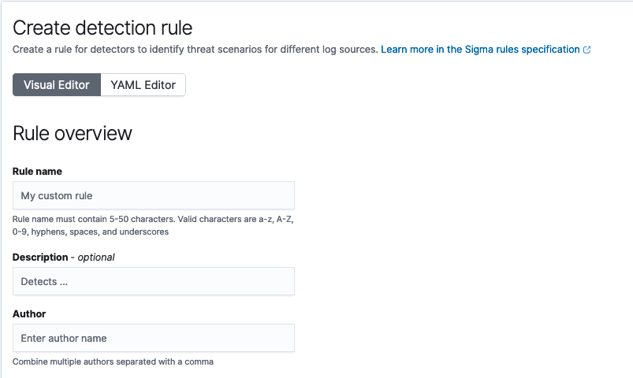Click the Rule name character requirements hint
Image resolution: width=633 pixels, height=378 pixels.
click(x=153, y=225)
